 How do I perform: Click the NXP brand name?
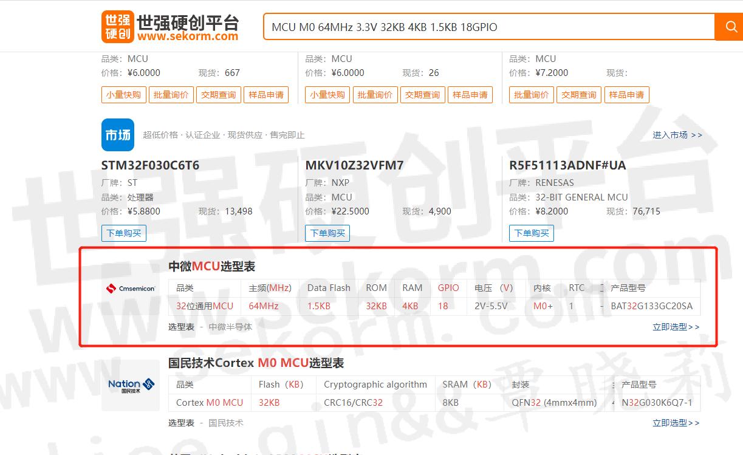coord(341,183)
